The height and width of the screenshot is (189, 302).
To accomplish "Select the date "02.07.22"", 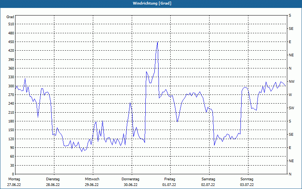I will 208,185.
